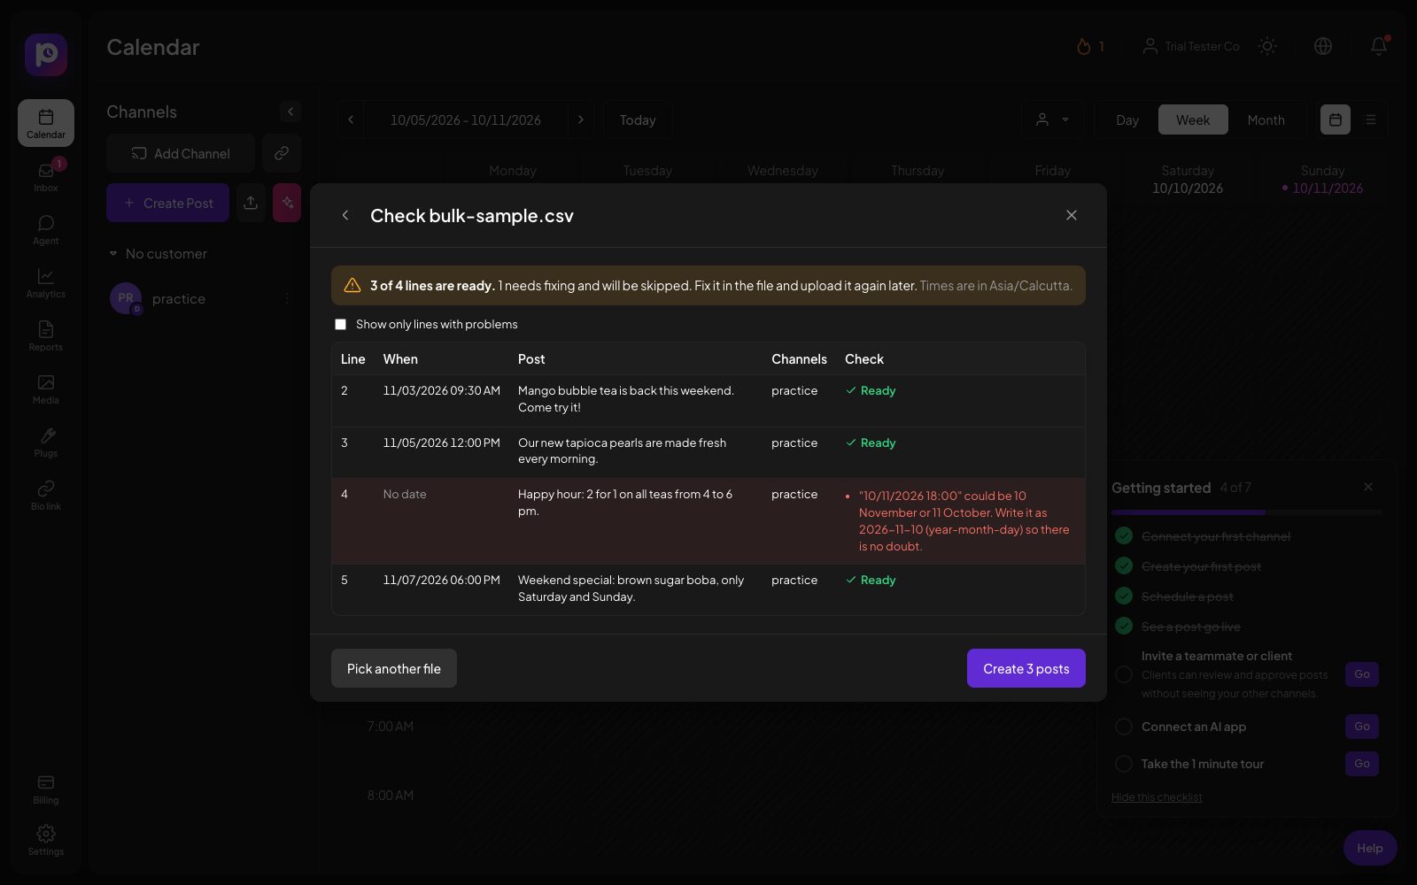Select the Week view tab
Screen dimensions: 1417x885
(x=1193, y=119)
